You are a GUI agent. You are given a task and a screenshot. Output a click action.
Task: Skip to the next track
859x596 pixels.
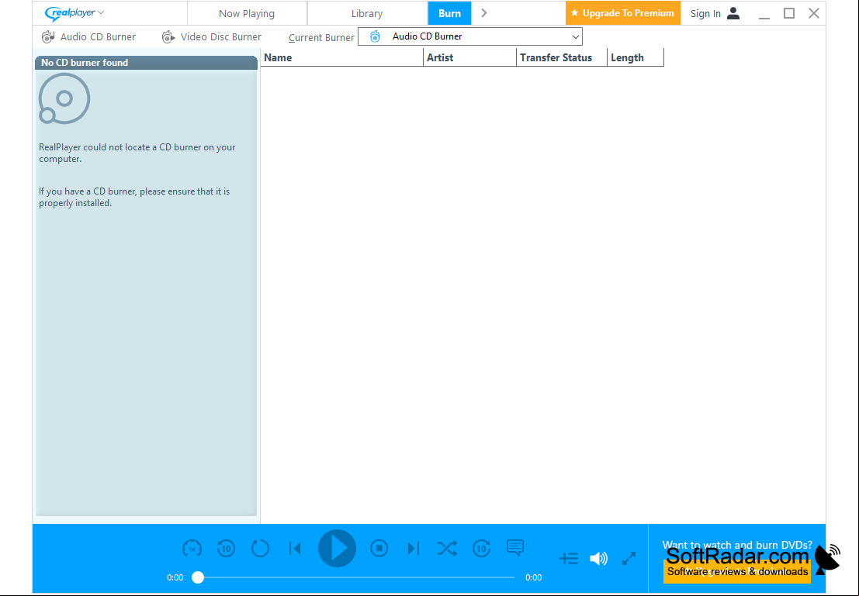point(414,548)
